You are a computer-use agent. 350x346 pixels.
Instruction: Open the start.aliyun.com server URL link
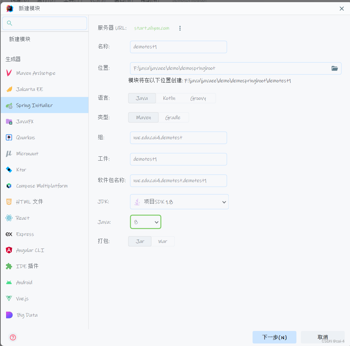pos(152,28)
